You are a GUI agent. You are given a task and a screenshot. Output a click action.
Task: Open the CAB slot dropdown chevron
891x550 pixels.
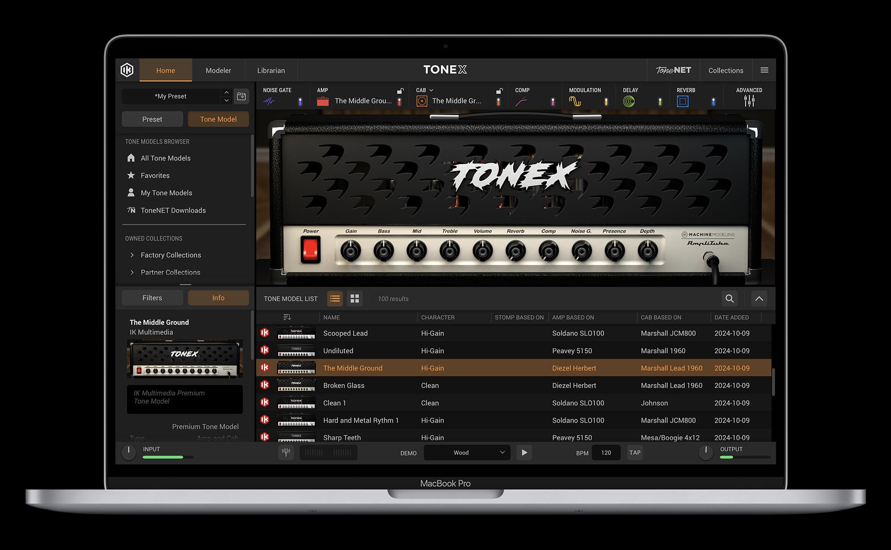pyautogui.click(x=431, y=90)
